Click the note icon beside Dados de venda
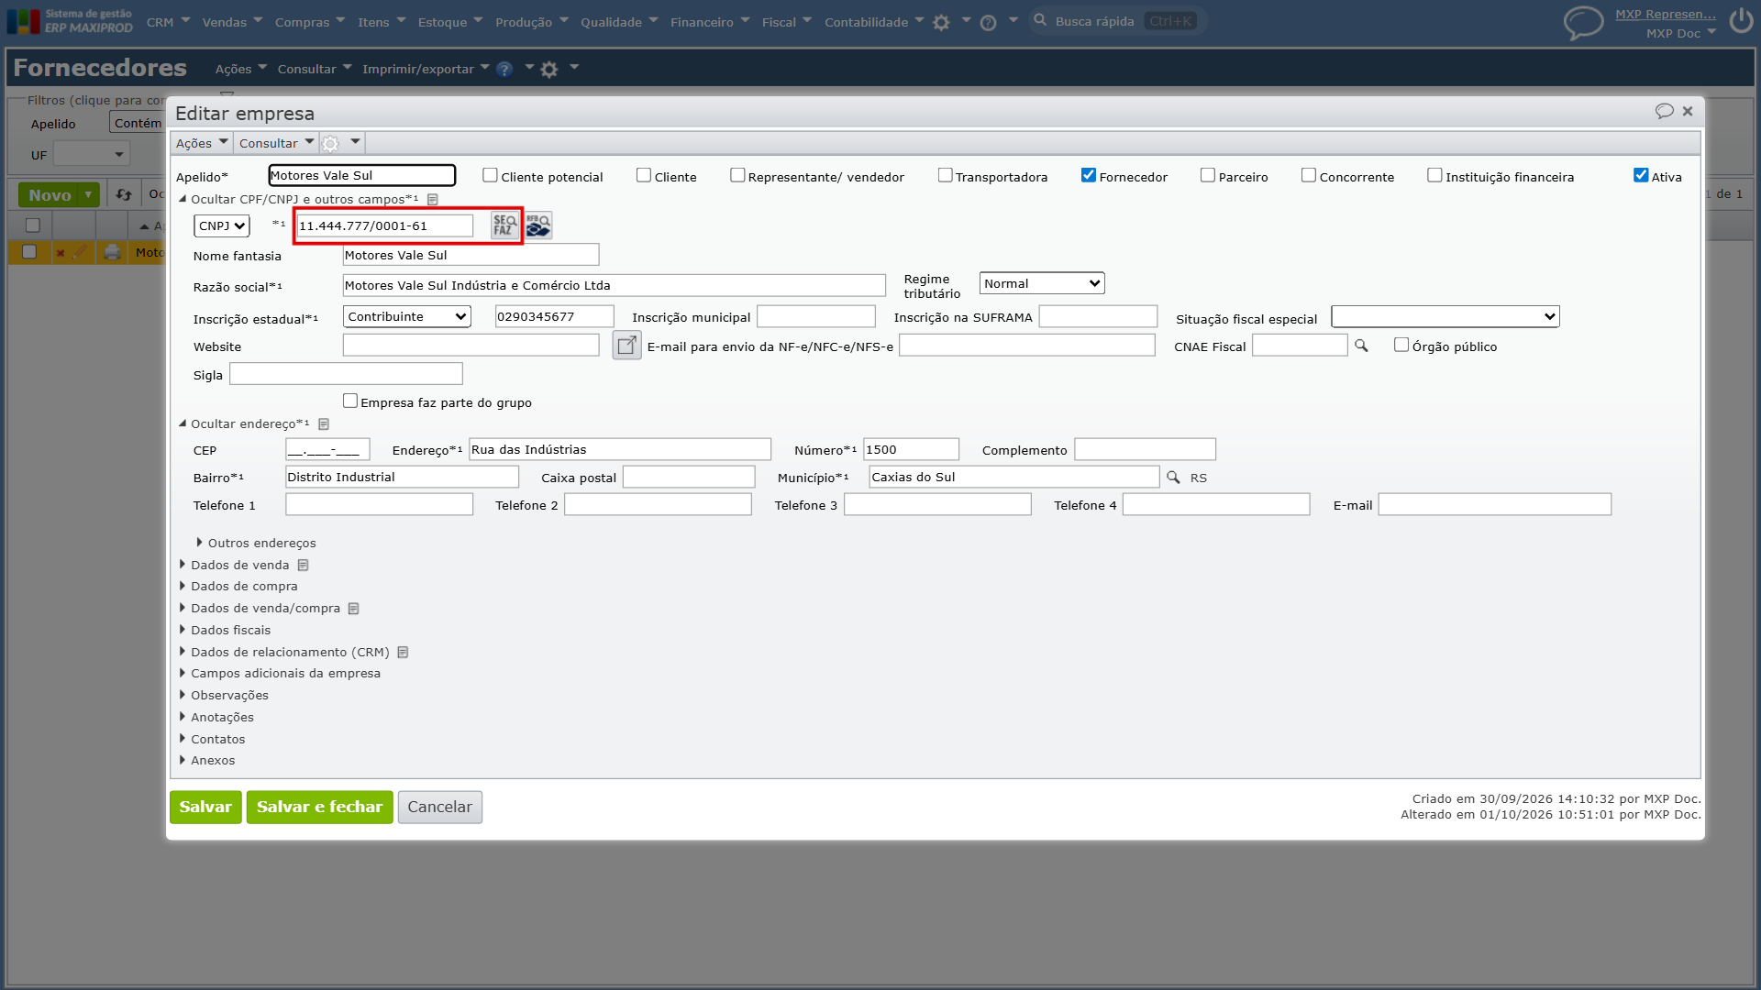 click(303, 566)
